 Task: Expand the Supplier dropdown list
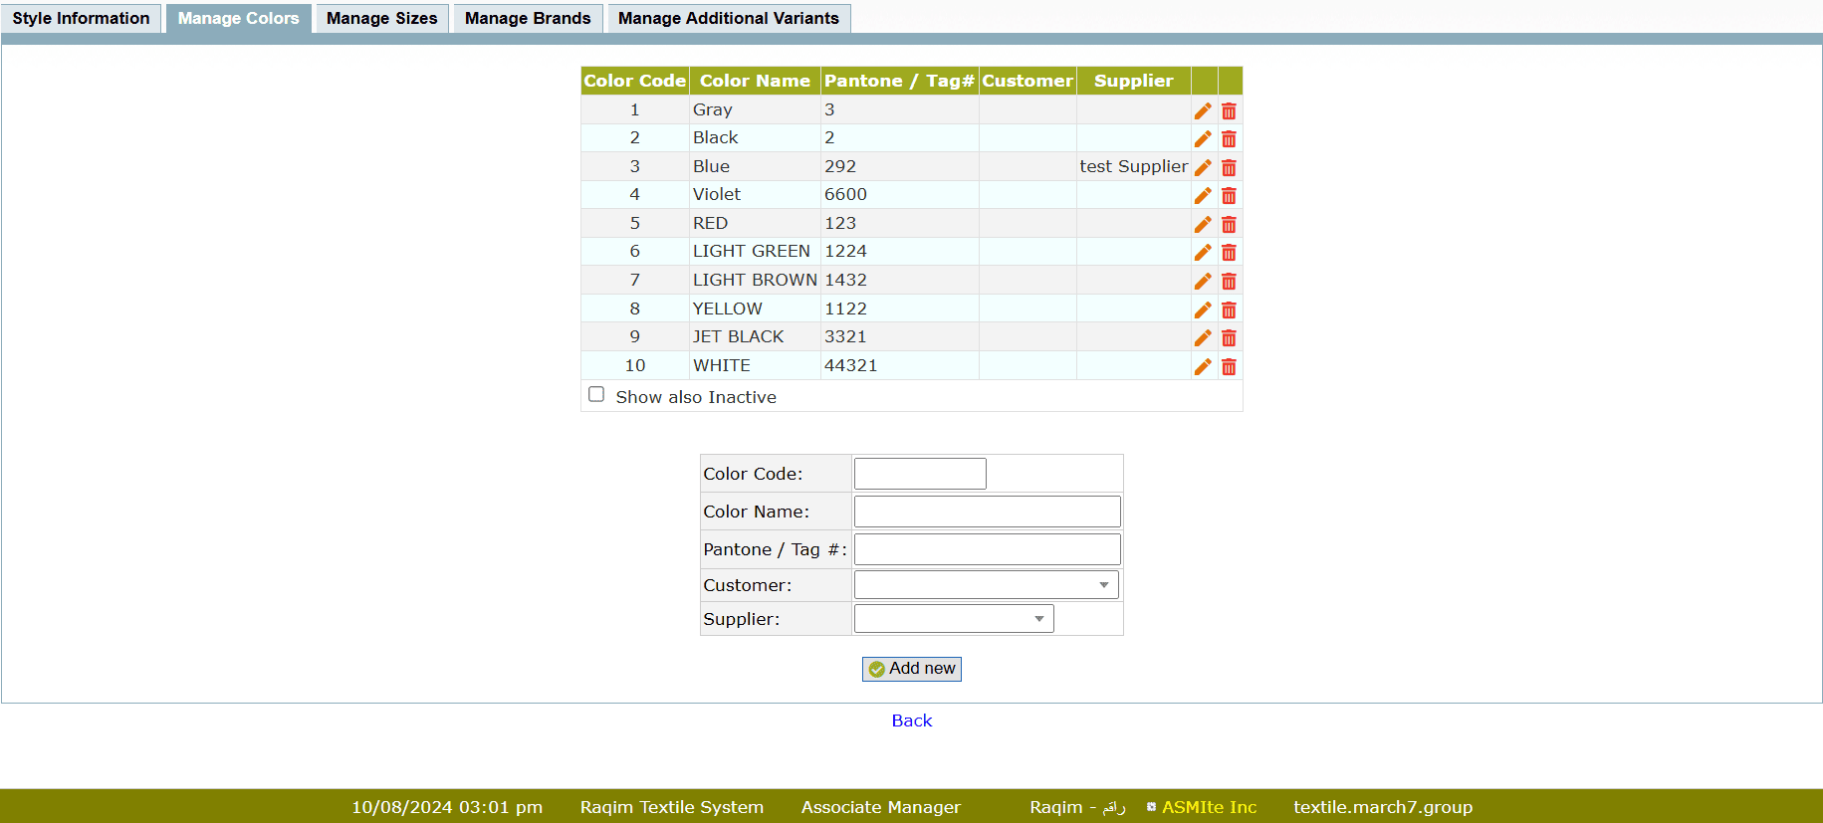(x=953, y=619)
